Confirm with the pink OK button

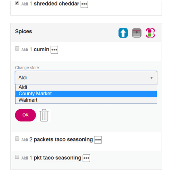[x=25, y=115]
